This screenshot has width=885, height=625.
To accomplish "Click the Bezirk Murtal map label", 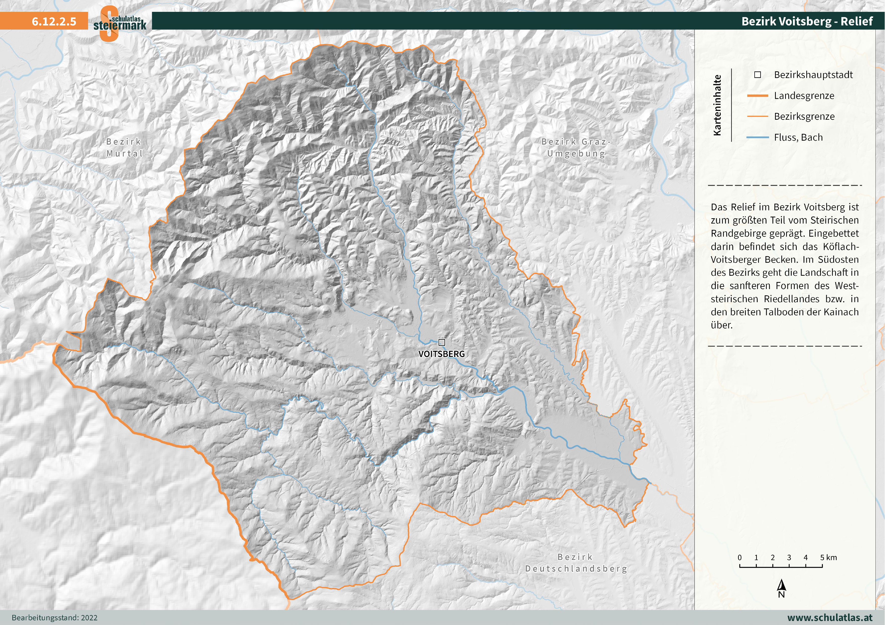I will click(x=124, y=147).
